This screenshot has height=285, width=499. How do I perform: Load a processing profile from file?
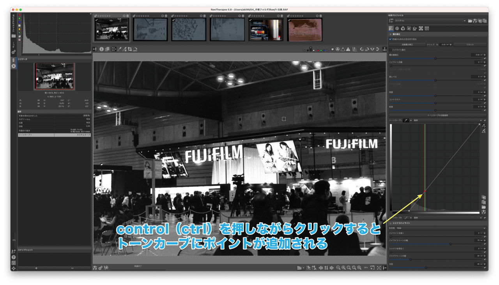point(470,21)
